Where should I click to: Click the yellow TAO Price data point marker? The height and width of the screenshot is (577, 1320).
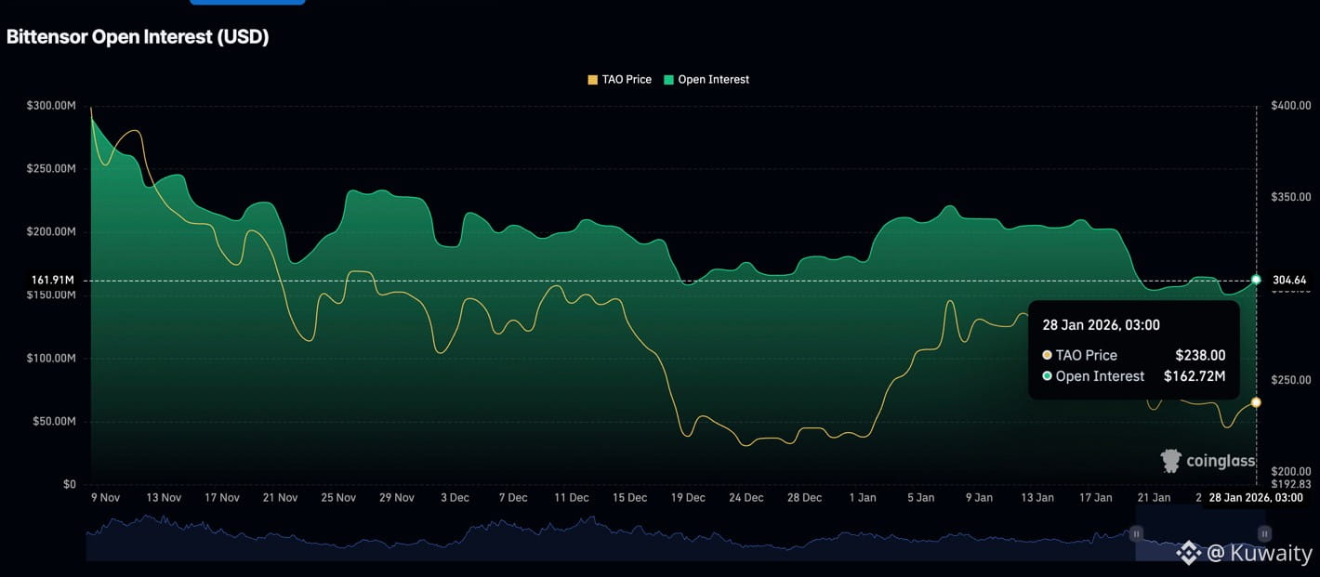click(x=1256, y=402)
